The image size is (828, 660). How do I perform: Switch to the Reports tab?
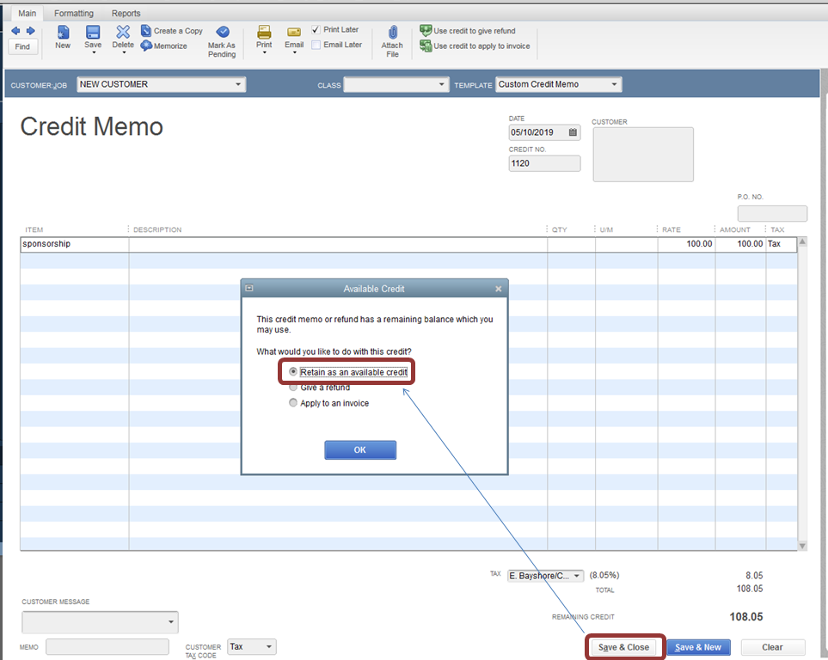(126, 13)
